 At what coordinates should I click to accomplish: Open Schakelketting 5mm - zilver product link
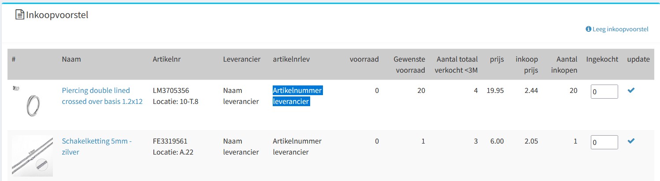(x=97, y=147)
